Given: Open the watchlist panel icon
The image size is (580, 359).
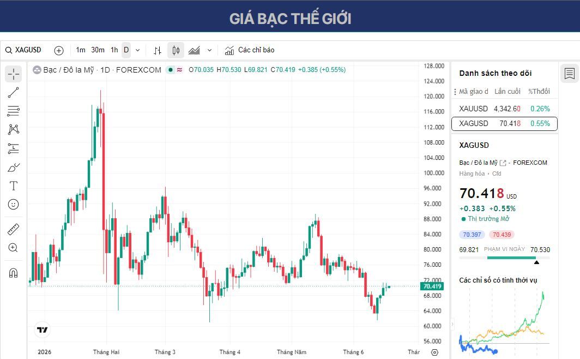Looking at the screenshot, I should pyautogui.click(x=570, y=73).
